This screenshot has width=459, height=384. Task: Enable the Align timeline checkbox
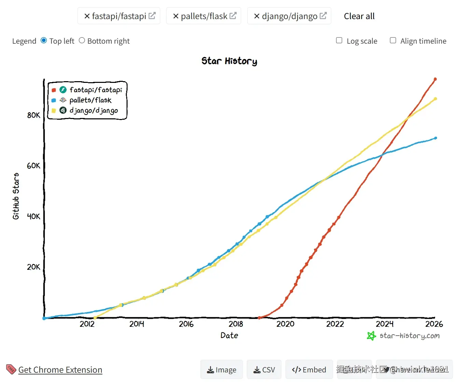point(393,41)
